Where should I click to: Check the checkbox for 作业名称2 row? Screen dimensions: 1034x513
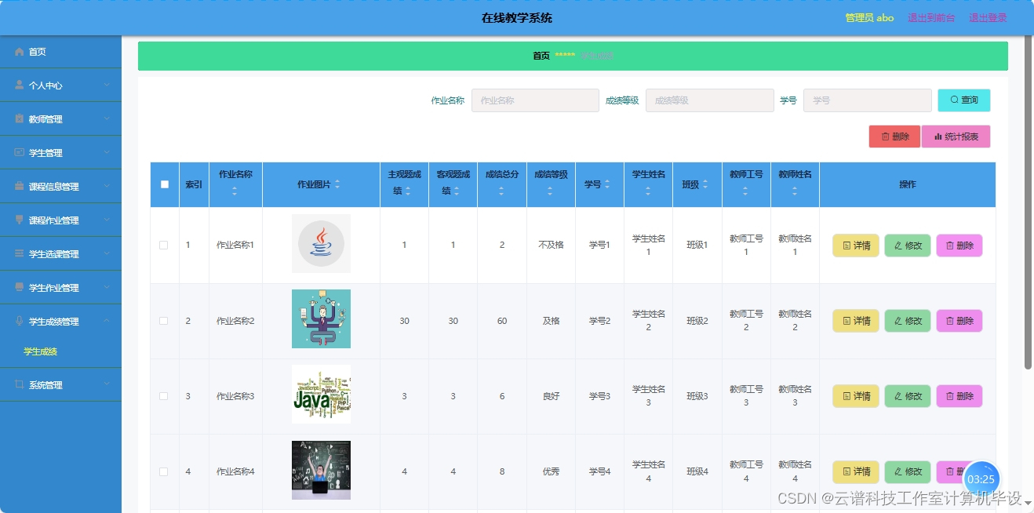164,320
